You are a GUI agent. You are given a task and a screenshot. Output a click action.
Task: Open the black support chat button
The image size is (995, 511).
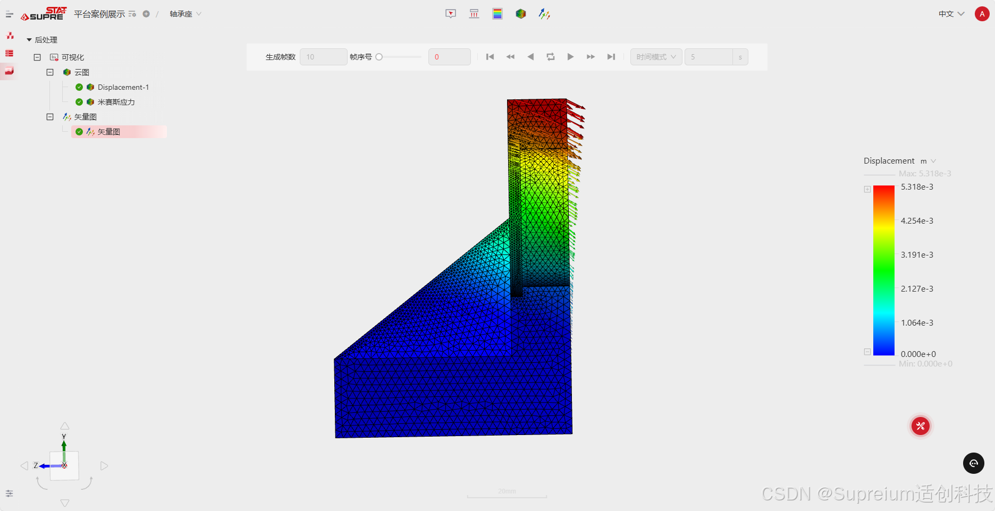(974, 463)
